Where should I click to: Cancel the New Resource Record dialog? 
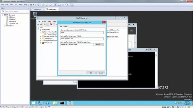(x=100, y=73)
